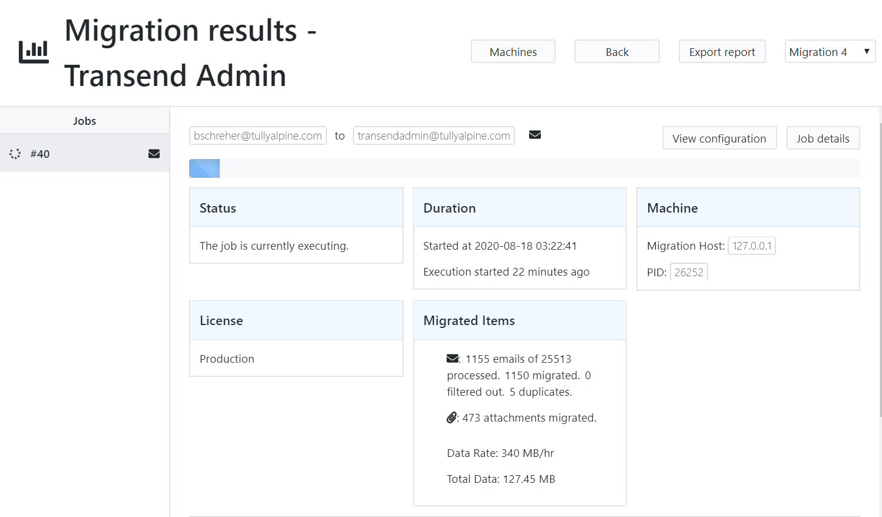The width and height of the screenshot is (882, 517).
Task: Click 'Data Rate: 340 MB/hr'
Action: coord(500,453)
